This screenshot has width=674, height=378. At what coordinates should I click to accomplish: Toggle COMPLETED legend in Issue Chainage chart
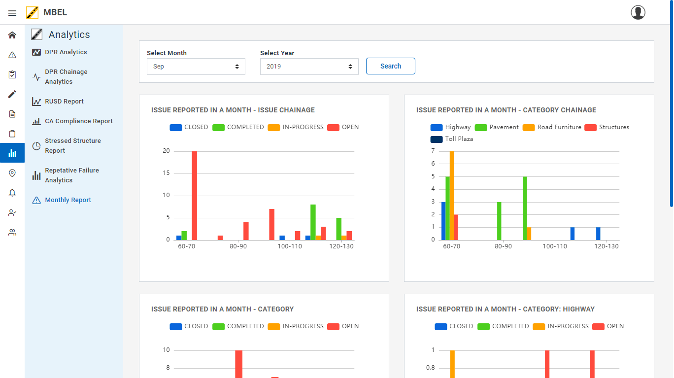click(238, 127)
